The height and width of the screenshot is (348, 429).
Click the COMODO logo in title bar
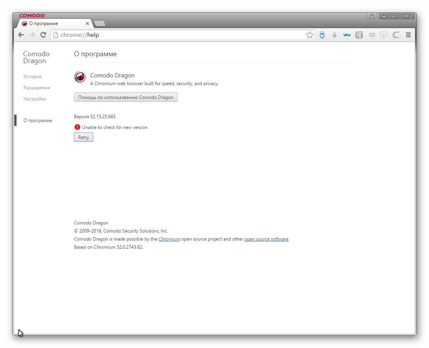(32, 16)
